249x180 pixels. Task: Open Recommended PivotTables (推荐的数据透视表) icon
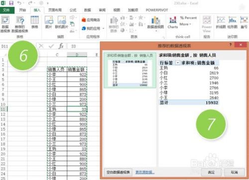coord(20,24)
